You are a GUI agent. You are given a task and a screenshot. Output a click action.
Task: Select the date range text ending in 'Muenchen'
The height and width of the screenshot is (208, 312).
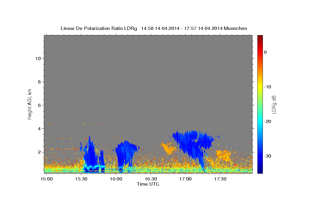194,28
